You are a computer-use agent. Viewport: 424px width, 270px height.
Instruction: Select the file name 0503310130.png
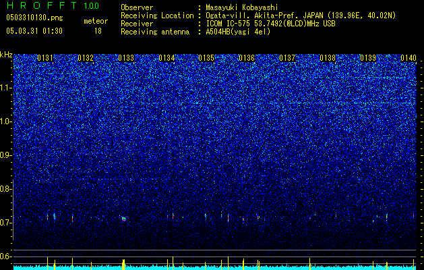coord(34,18)
